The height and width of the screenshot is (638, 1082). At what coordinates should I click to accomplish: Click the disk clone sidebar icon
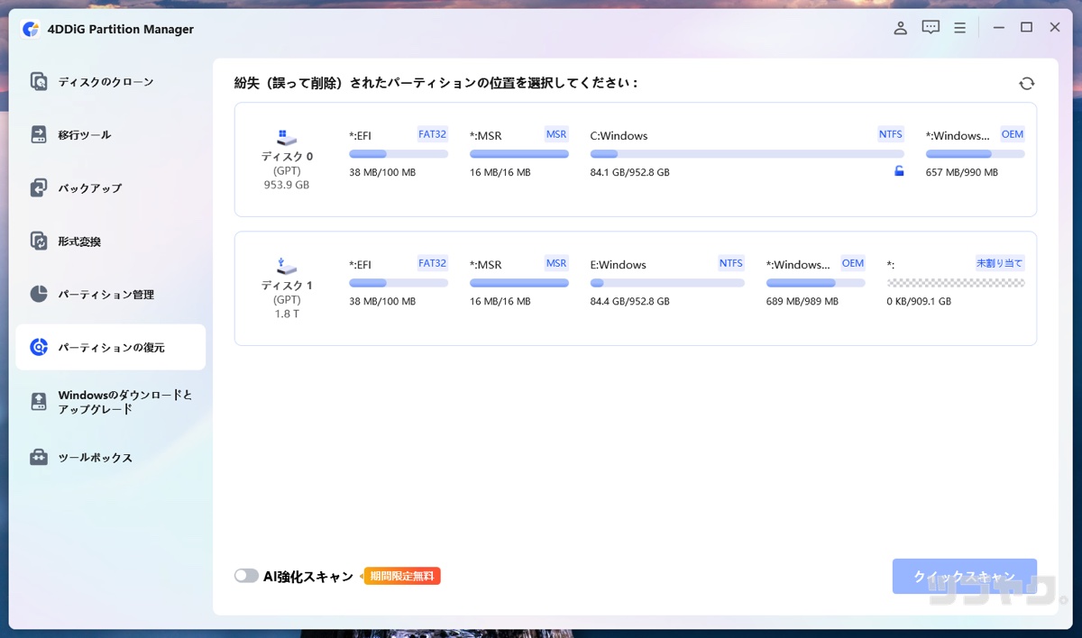click(39, 82)
